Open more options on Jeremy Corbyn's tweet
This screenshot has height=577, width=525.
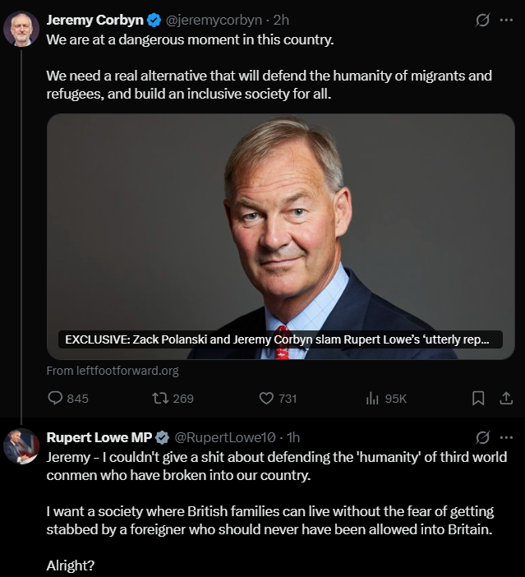(x=506, y=20)
